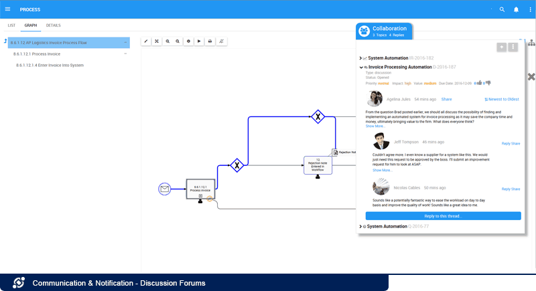536x291 pixels.
Task: Select Enter Invoice Into System tree item
Action: [x=52, y=65]
